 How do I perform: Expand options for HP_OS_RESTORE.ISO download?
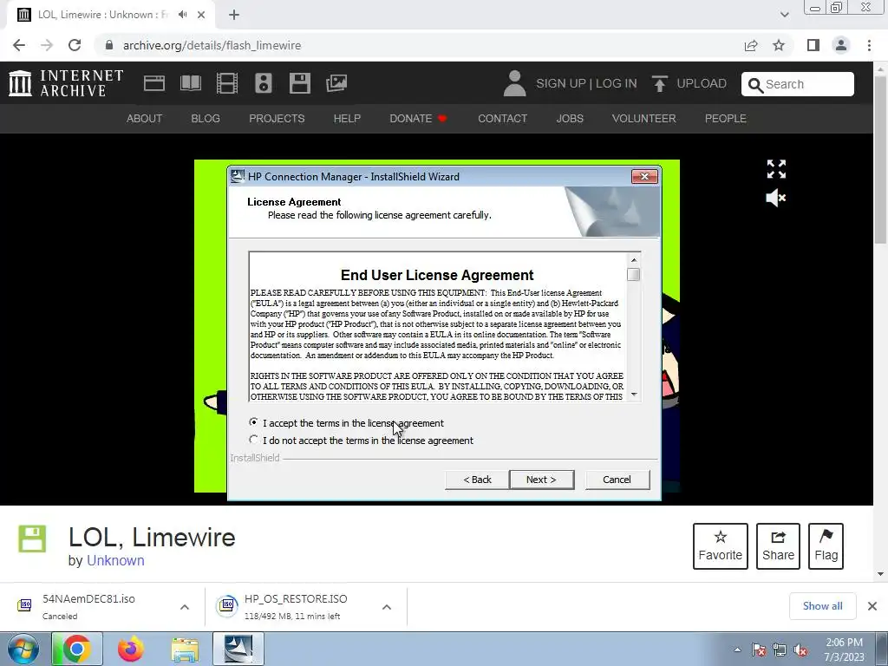(387, 607)
